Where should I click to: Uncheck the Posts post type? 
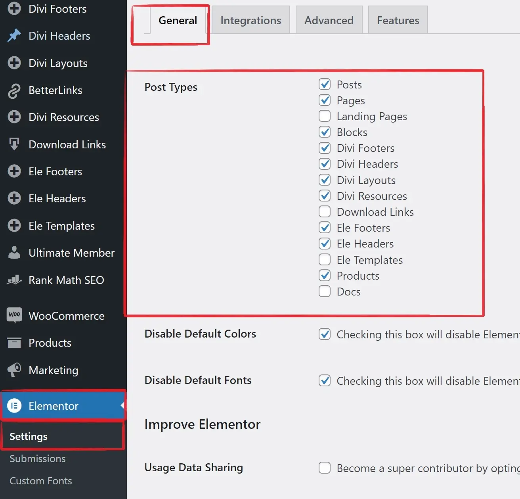pos(325,84)
